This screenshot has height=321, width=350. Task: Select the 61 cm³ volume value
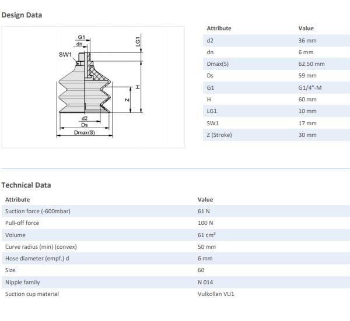point(207,235)
